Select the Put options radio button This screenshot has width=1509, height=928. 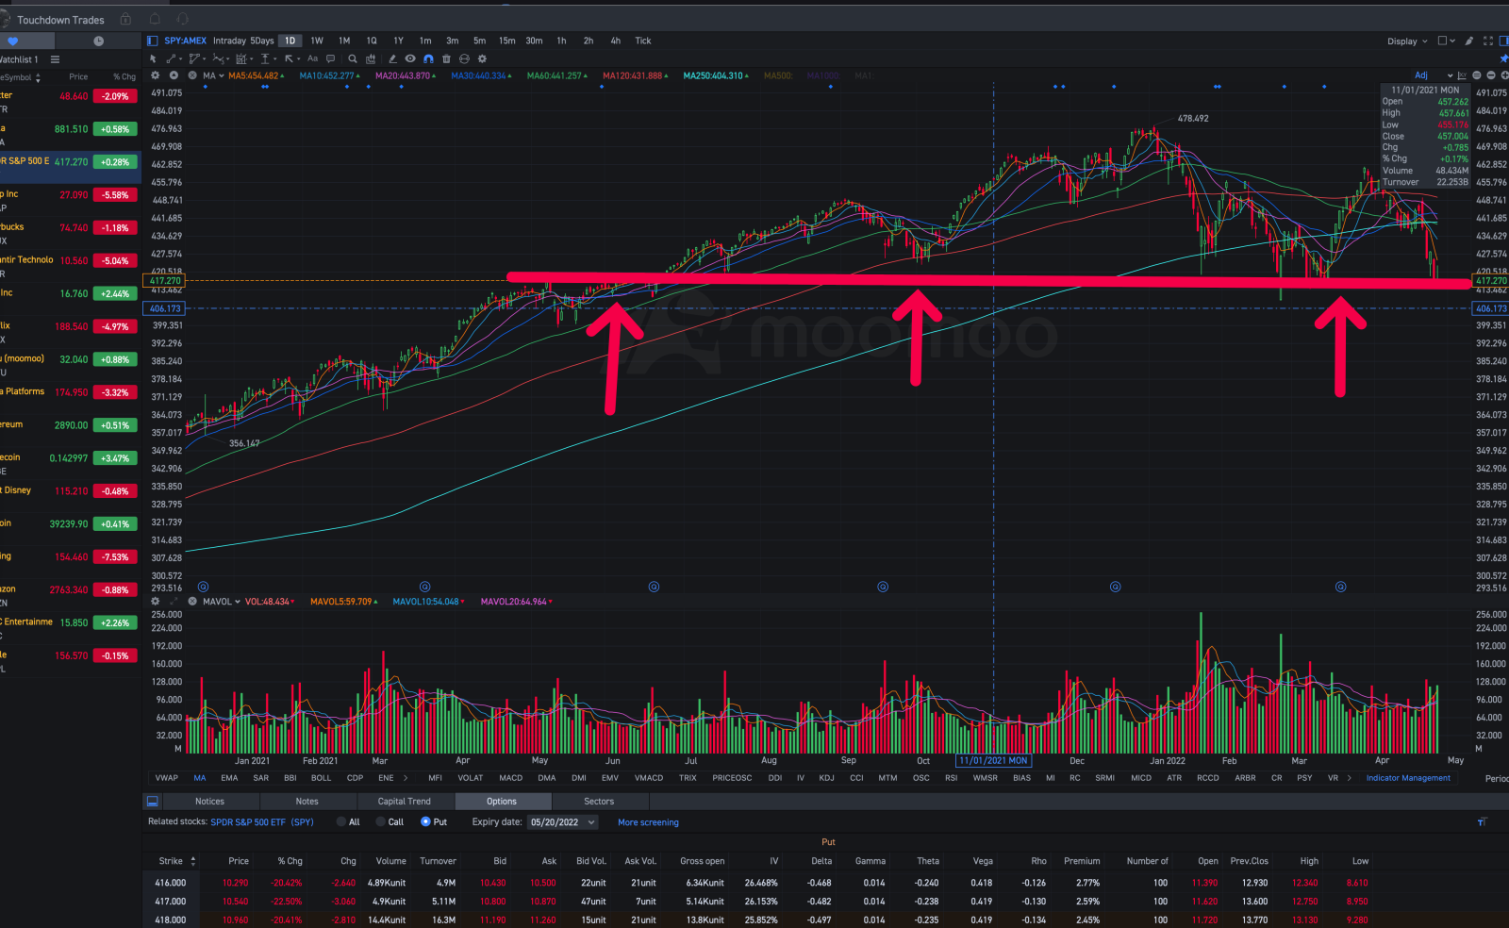pos(425,822)
